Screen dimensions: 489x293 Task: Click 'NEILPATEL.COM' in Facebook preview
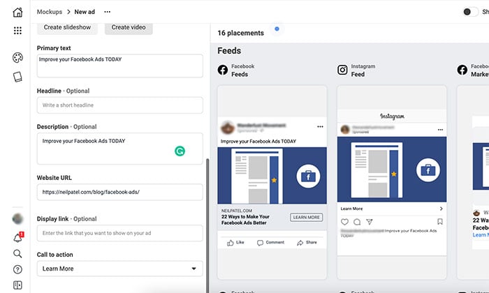pos(237,211)
